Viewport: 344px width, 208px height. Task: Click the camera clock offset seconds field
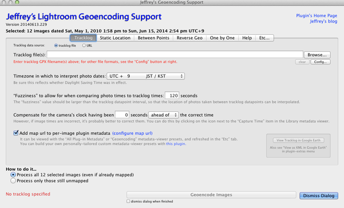tap(122, 115)
